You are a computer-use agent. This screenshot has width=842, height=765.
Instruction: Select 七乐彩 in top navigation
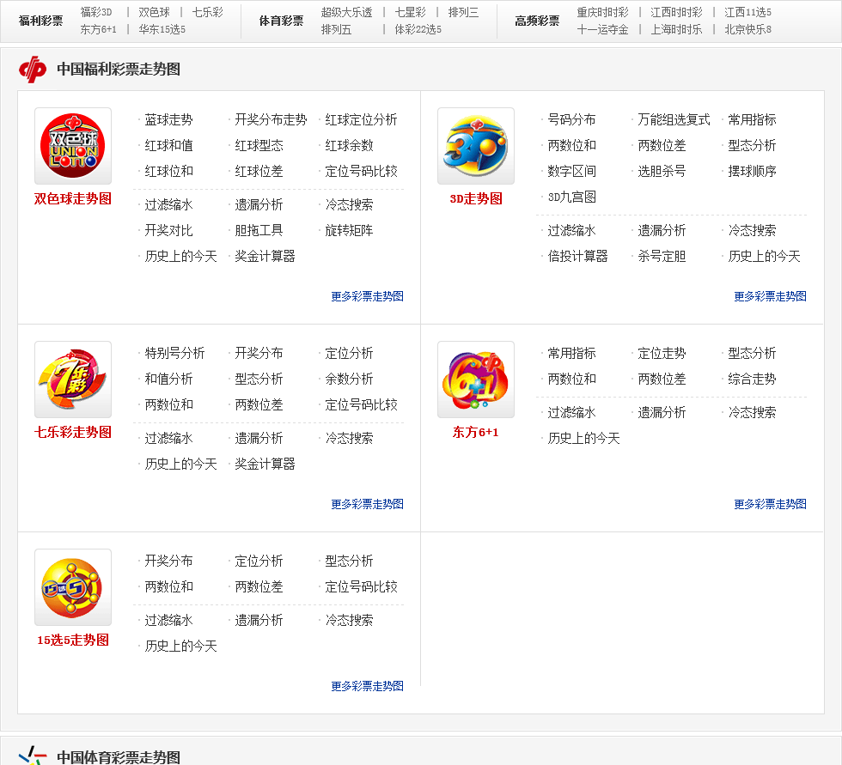208,12
